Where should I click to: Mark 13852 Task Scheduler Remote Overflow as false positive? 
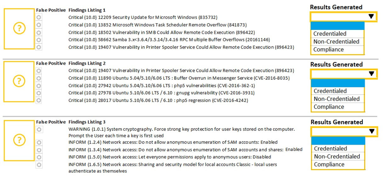tap(39, 25)
